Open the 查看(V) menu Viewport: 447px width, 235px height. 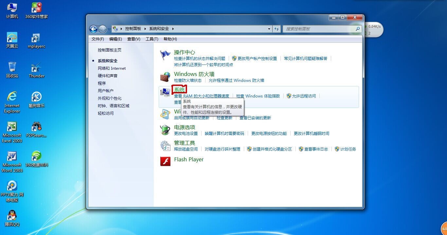(134, 39)
